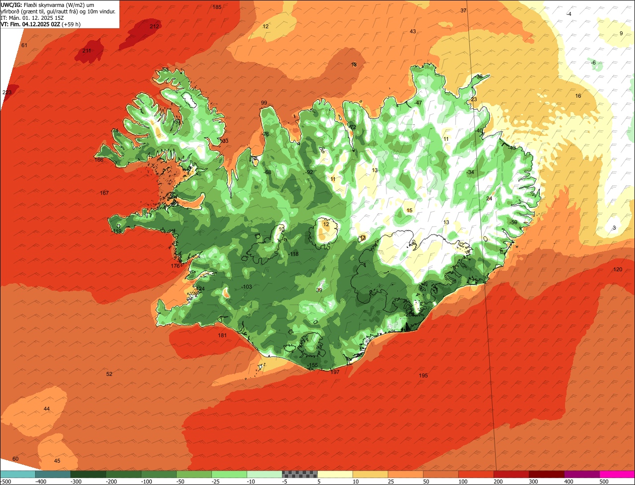
Task: Click the map value 185 near the top
Action: tap(217, 7)
